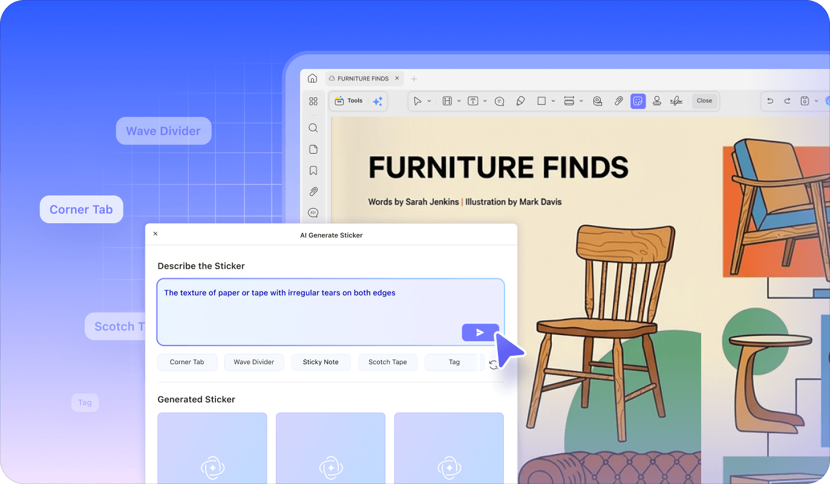Select the stamp tool

click(x=657, y=101)
